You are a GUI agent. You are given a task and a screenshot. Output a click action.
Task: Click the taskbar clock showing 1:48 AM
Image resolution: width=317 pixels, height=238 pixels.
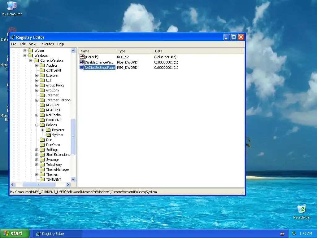pyautogui.click(x=306, y=234)
